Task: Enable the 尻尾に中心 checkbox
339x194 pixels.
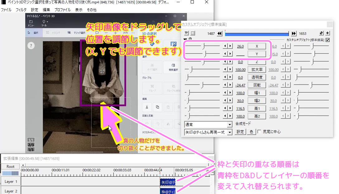Action: click(x=259, y=132)
